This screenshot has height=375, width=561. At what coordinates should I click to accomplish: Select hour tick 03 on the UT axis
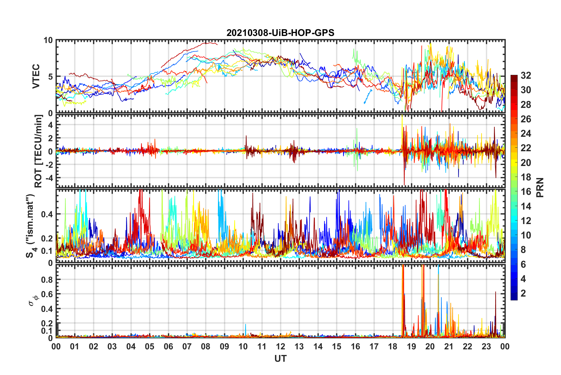click(x=112, y=346)
